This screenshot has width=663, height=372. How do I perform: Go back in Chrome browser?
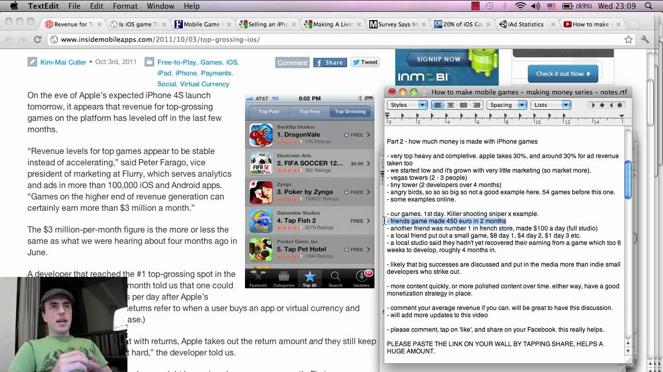tap(9, 40)
